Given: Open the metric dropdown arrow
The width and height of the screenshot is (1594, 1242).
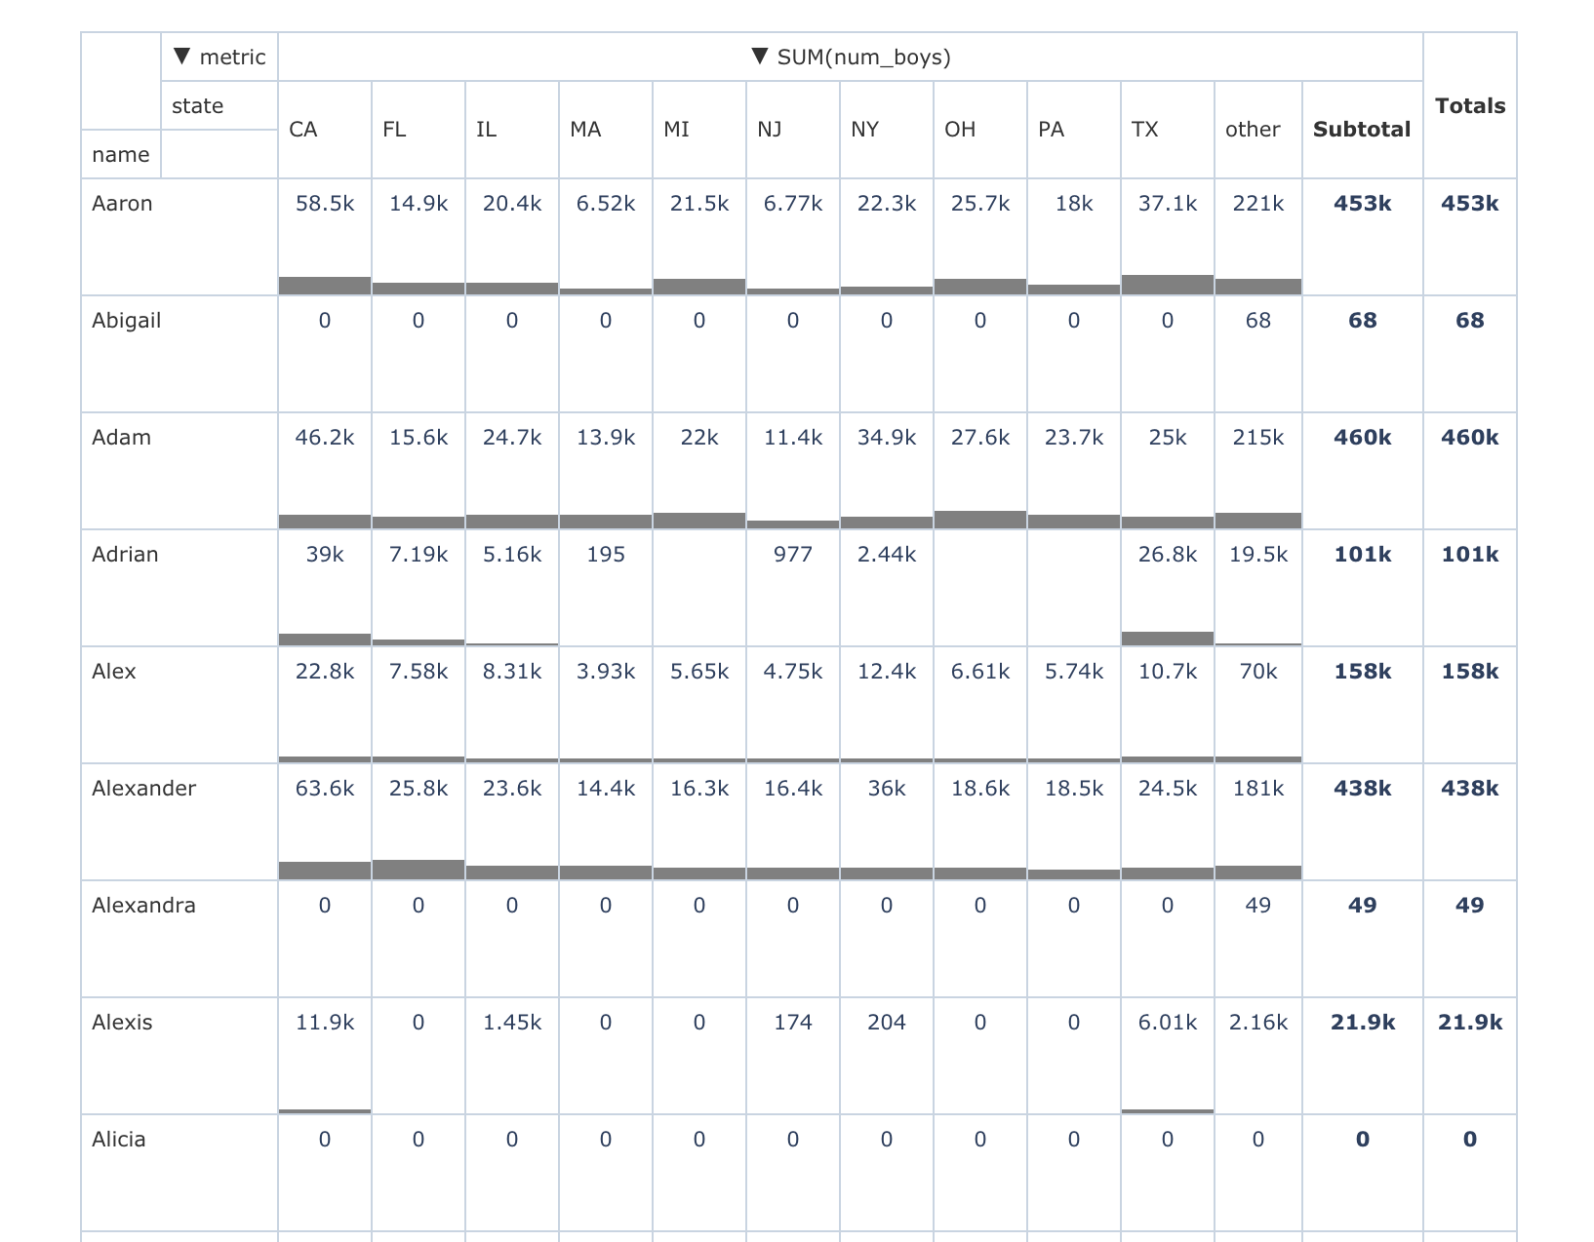Looking at the screenshot, I should point(180,57).
